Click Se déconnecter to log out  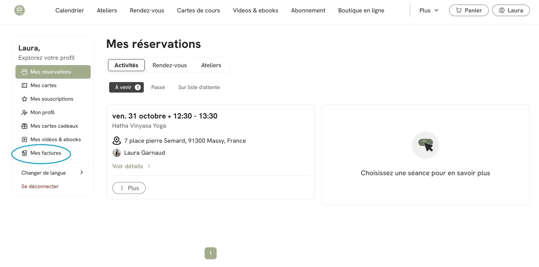[40, 187]
